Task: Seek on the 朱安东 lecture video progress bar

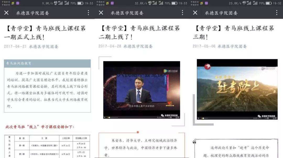Action: (113, 117)
